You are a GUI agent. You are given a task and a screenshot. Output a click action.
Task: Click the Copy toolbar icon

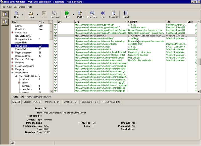103,15
